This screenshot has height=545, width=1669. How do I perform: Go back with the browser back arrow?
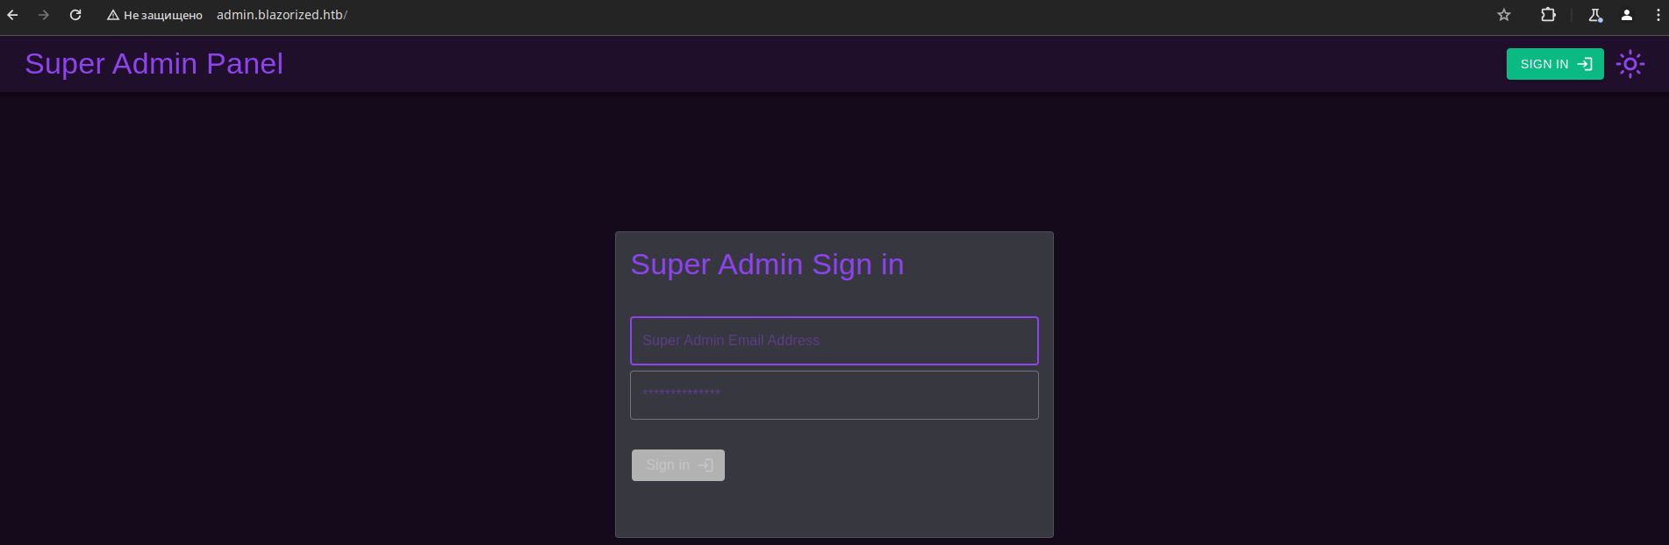[12, 15]
